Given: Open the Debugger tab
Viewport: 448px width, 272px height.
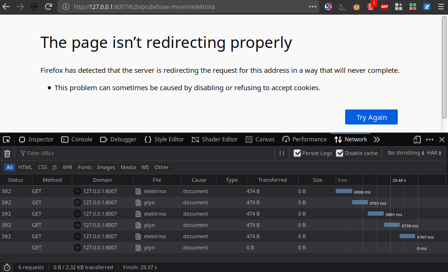Looking at the screenshot, I should [118, 140].
